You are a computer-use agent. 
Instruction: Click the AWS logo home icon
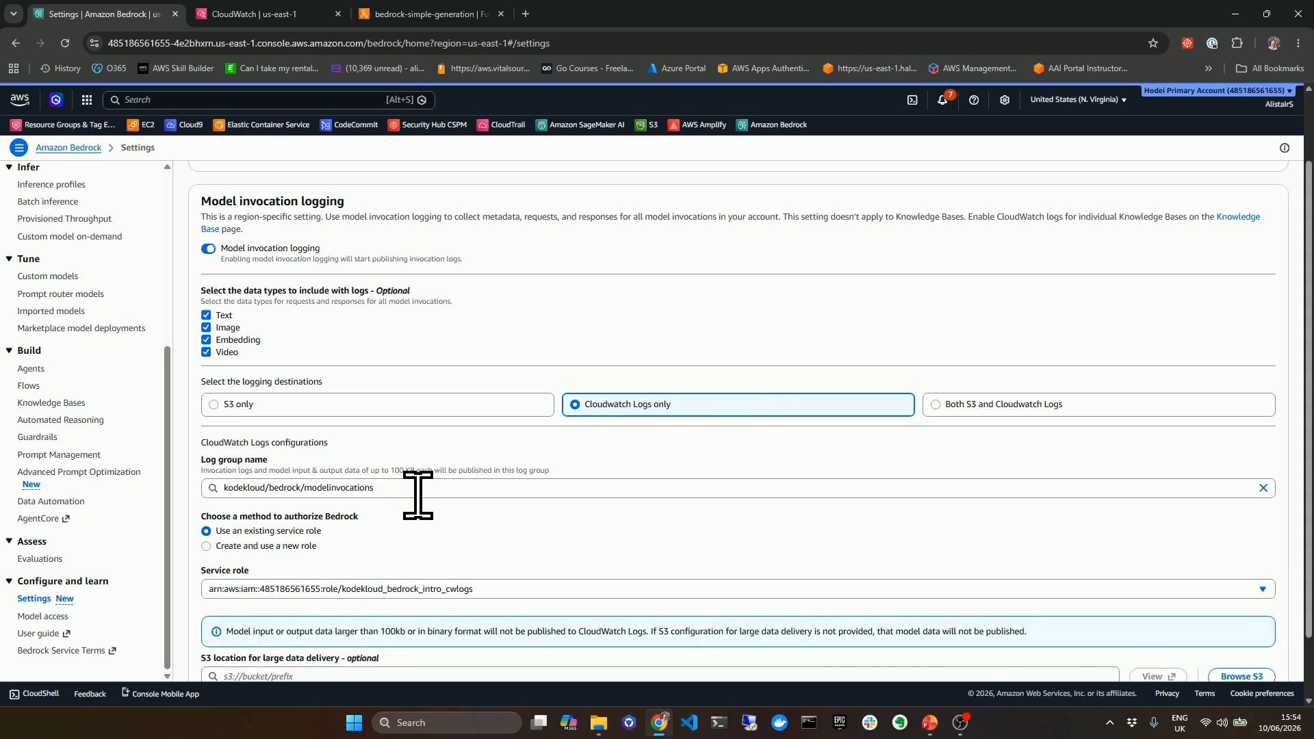(x=20, y=100)
